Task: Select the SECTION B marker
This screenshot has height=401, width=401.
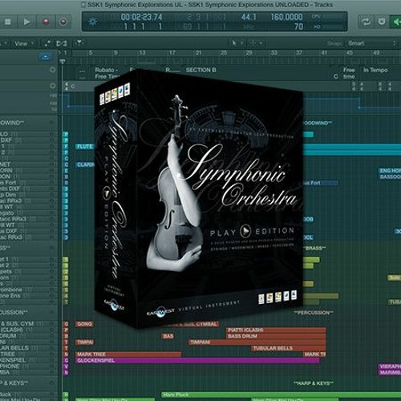Action: coord(200,70)
